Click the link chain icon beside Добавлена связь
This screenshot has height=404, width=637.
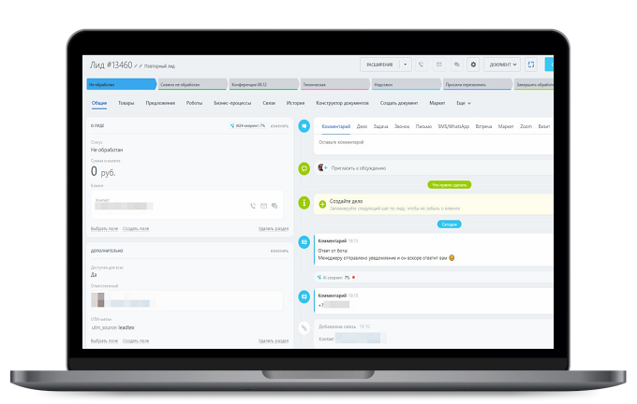(304, 327)
